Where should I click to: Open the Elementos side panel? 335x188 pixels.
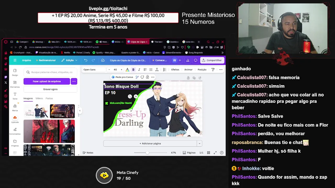15,84
